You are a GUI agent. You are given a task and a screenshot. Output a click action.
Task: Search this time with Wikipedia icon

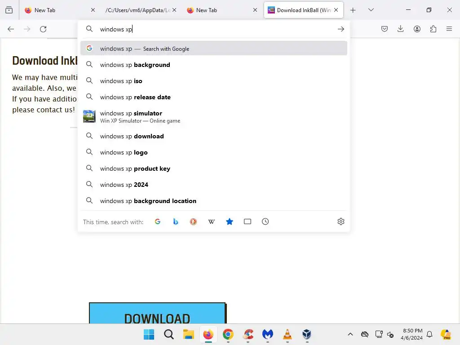(212, 221)
